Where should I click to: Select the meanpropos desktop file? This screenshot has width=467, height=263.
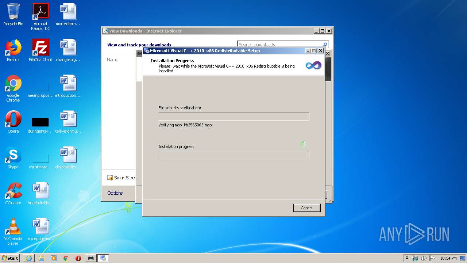coord(40,88)
